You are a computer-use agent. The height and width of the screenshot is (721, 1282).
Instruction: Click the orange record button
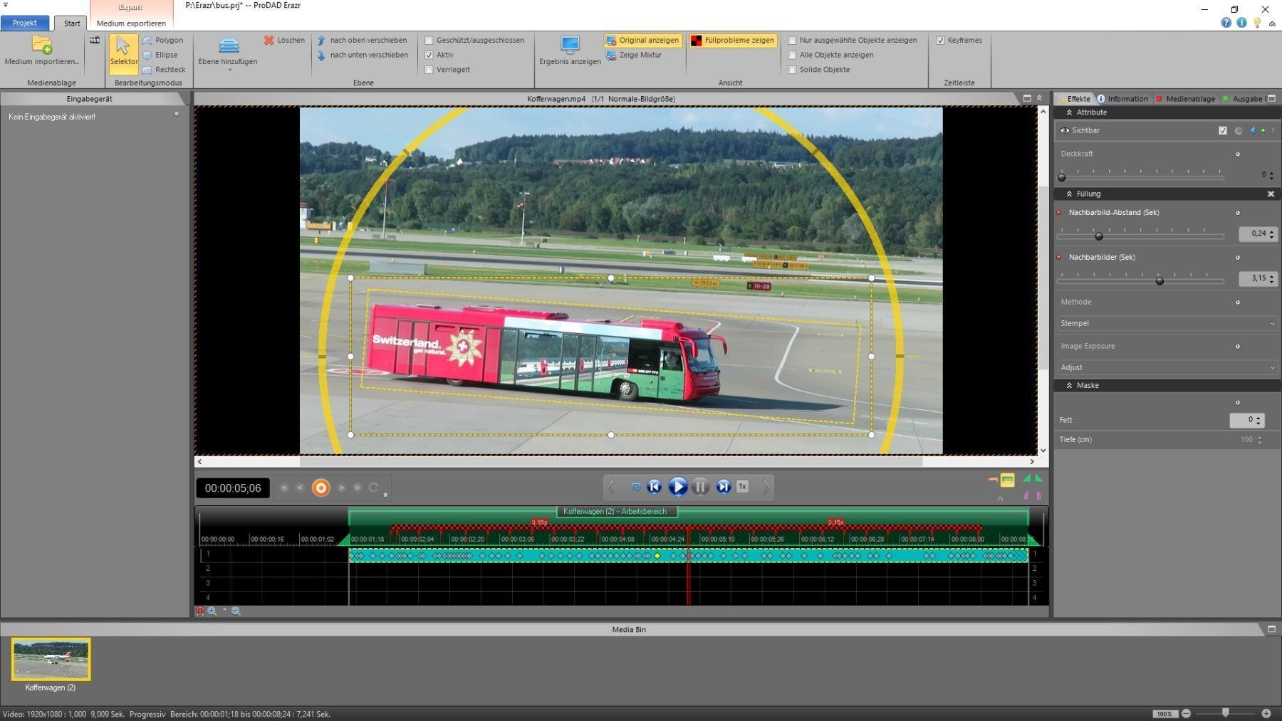pyautogui.click(x=321, y=488)
